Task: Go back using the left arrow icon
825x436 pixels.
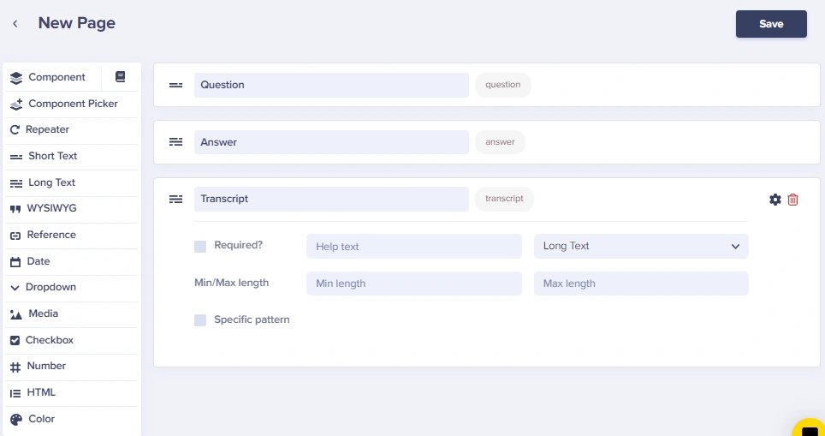Action: (x=15, y=23)
